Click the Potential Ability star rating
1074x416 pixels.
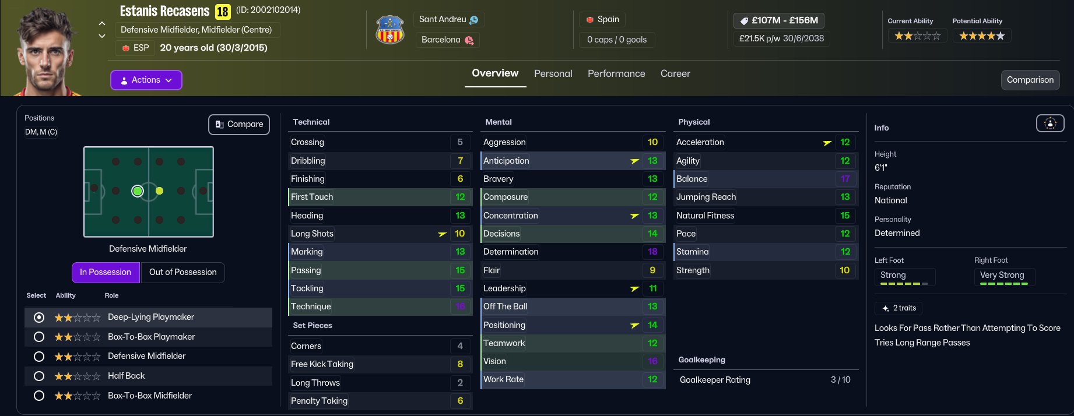click(x=982, y=36)
